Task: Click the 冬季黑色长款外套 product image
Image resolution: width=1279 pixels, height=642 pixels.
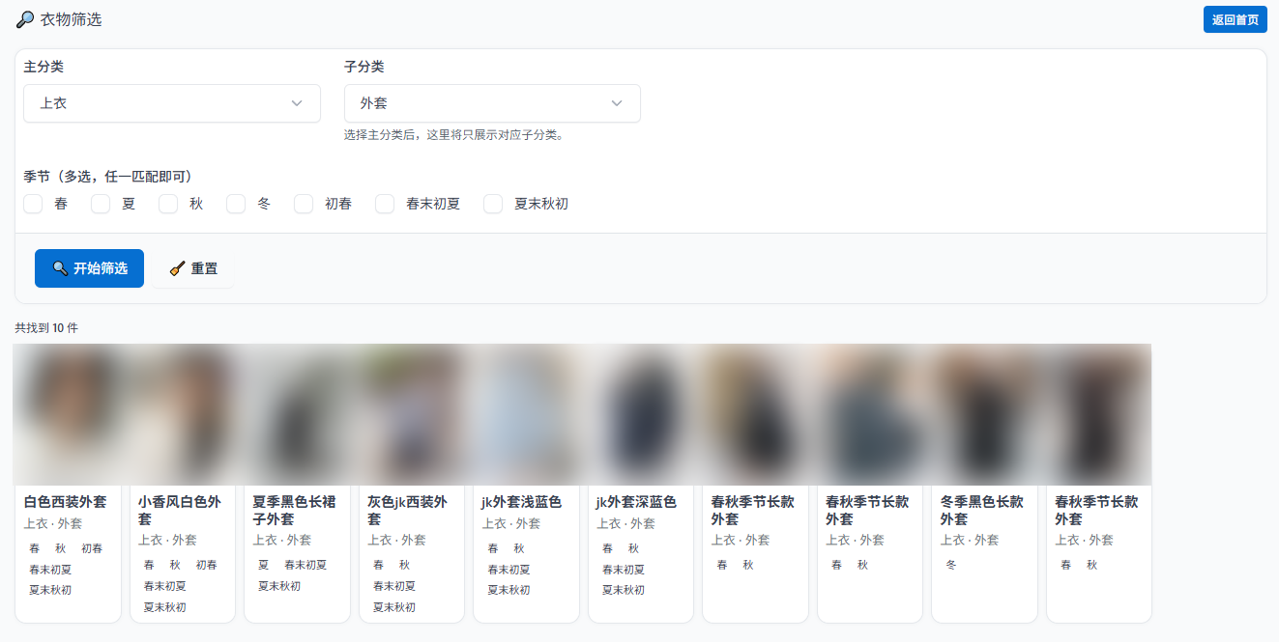Action: pyautogui.click(x=984, y=413)
